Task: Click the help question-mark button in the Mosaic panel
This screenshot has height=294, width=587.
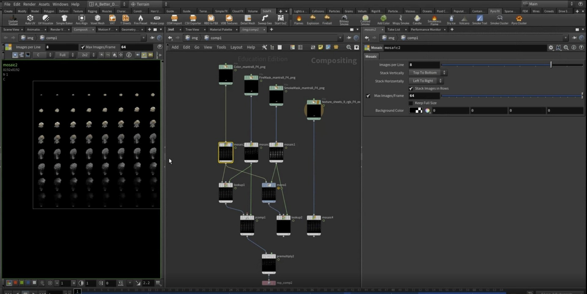Action: [x=582, y=47]
